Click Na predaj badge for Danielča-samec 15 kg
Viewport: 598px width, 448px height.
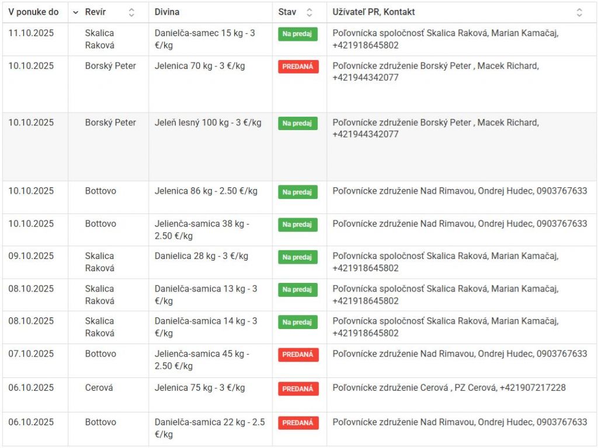pyautogui.click(x=297, y=34)
